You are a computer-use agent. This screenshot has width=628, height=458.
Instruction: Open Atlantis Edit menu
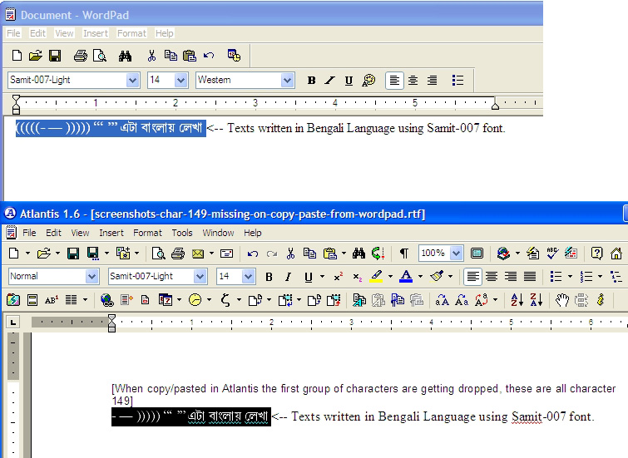[x=53, y=233]
